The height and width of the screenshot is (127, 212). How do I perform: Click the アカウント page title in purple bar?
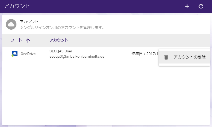(x=17, y=6)
